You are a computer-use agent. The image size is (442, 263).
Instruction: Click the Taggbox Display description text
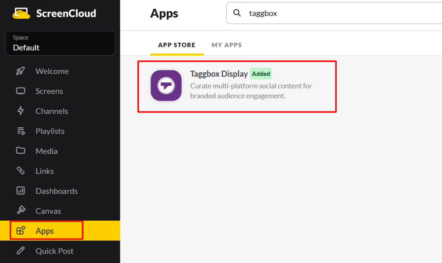click(x=251, y=91)
